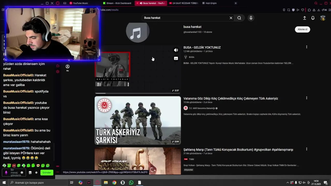Launch Google Chrome from the taskbar
331x186 pixels.
tap(114, 183)
